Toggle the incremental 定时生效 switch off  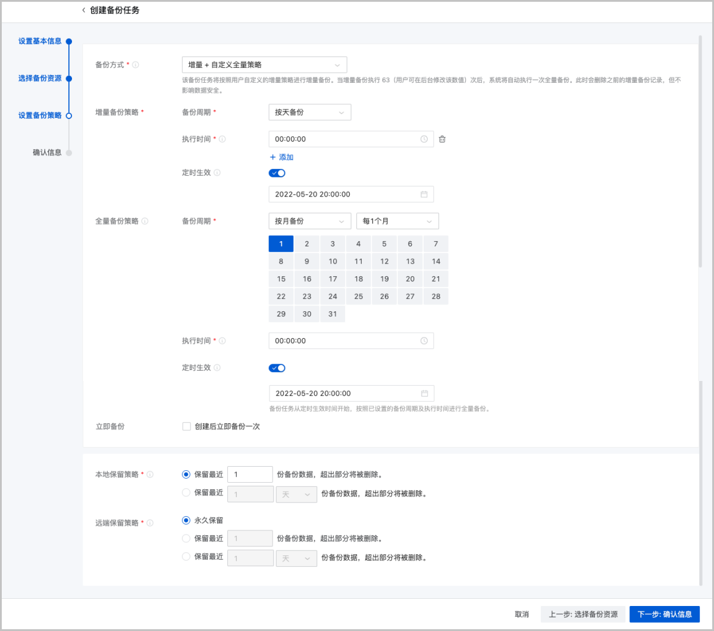277,173
